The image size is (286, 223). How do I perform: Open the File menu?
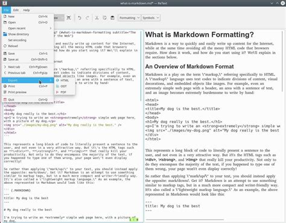[x=6, y=10]
